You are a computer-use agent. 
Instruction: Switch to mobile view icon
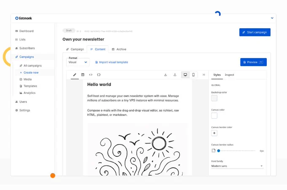click(x=193, y=75)
